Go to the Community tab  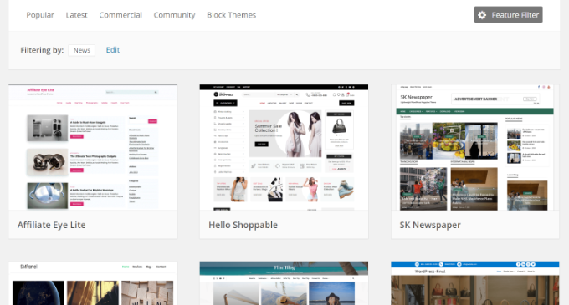point(174,15)
